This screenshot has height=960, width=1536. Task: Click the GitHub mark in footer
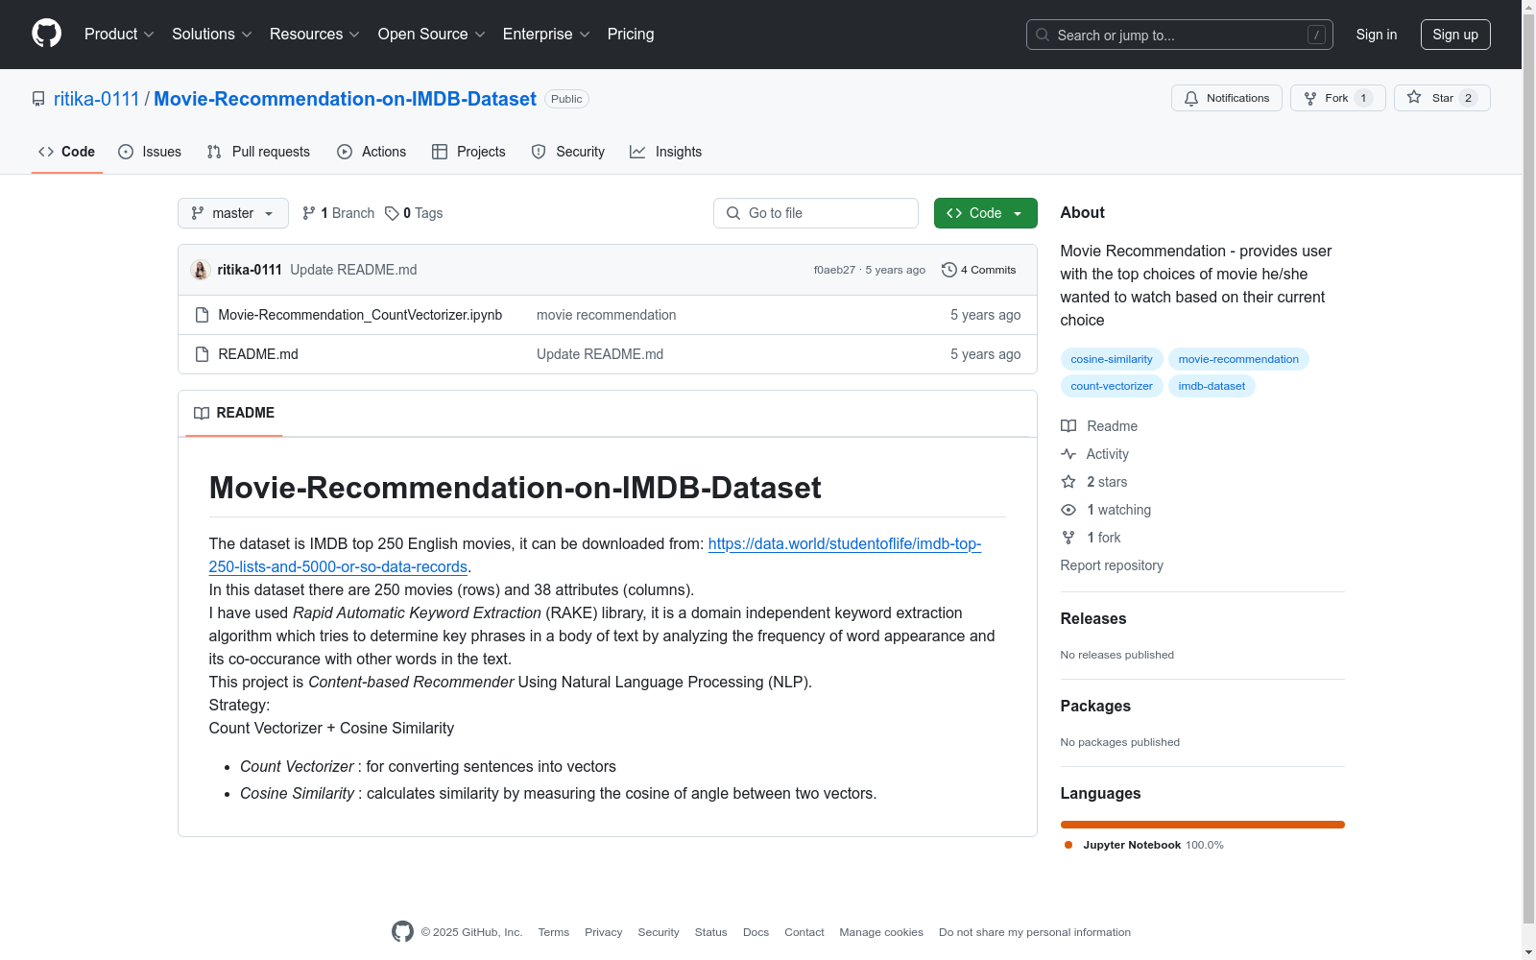(403, 931)
